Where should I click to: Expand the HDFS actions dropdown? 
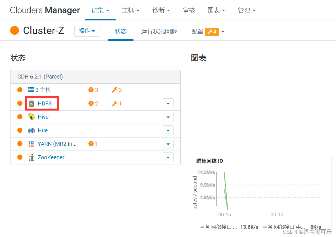point(168,103)
